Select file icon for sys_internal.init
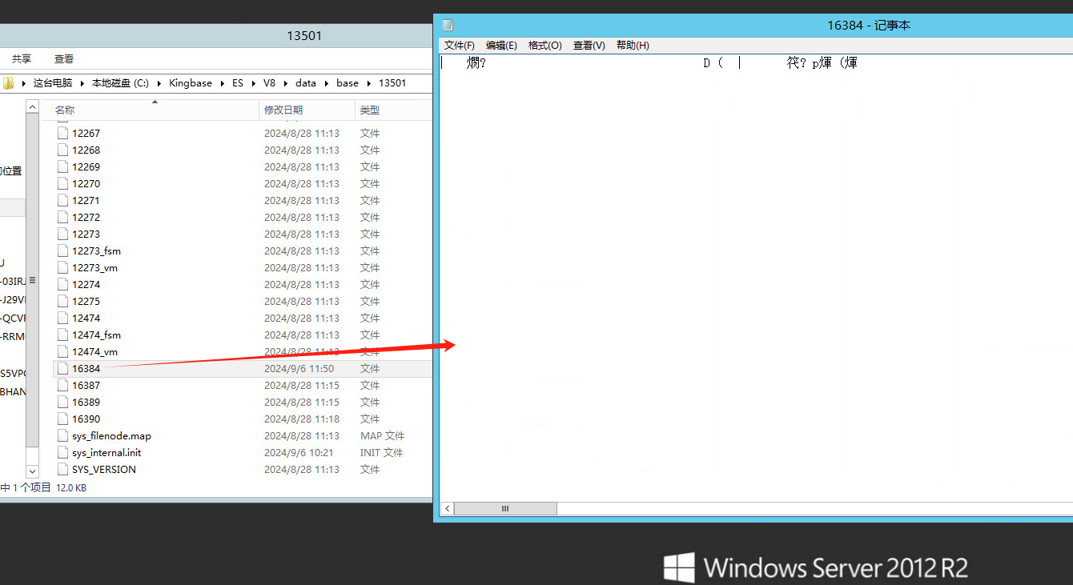Viewport: 1073px width, 585px height. (62, 452)
